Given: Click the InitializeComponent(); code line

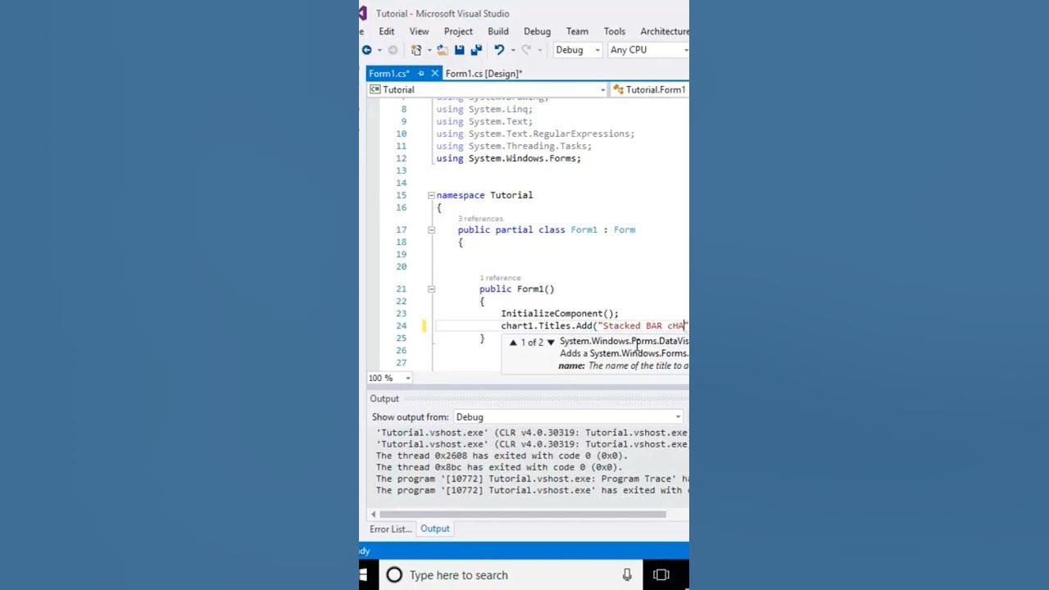Looking at the screenshot, I should point(560,314).
